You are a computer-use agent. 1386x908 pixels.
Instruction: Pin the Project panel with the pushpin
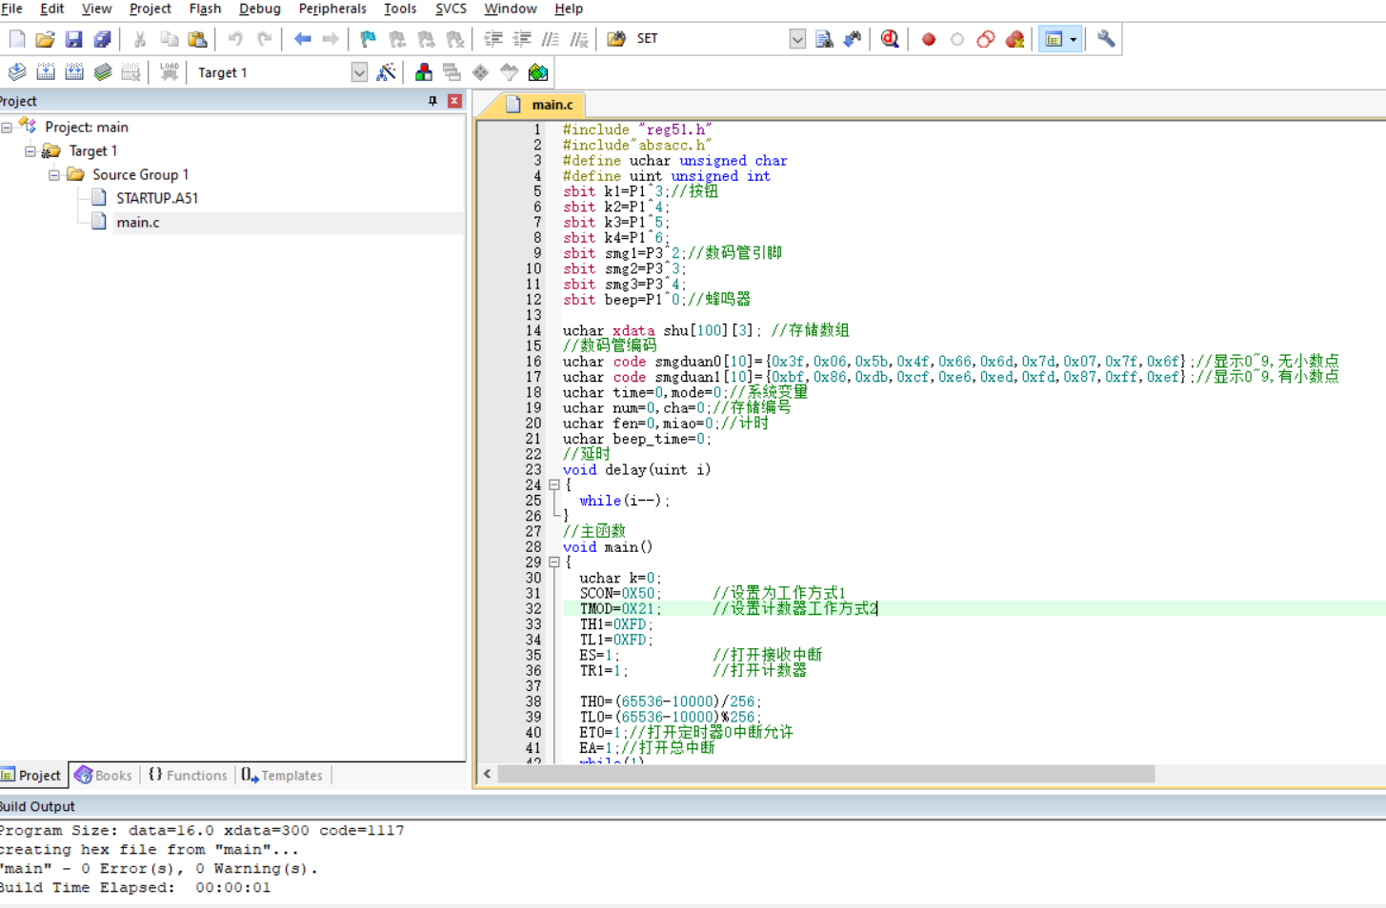tap(432, 101)
